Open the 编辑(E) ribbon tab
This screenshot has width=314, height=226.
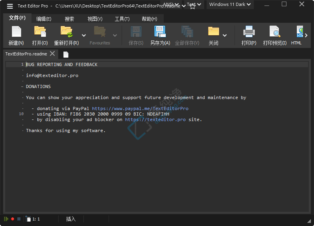point(44,19)
